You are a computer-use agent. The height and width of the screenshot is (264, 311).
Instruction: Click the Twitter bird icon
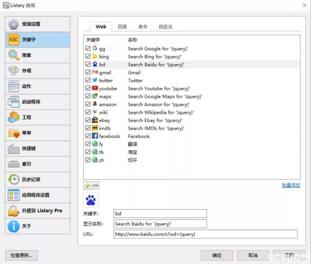tap(95, 80)
